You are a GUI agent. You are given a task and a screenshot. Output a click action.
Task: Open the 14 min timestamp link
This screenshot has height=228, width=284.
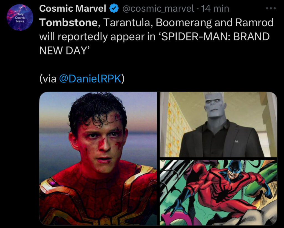click(x=215, y=9)
